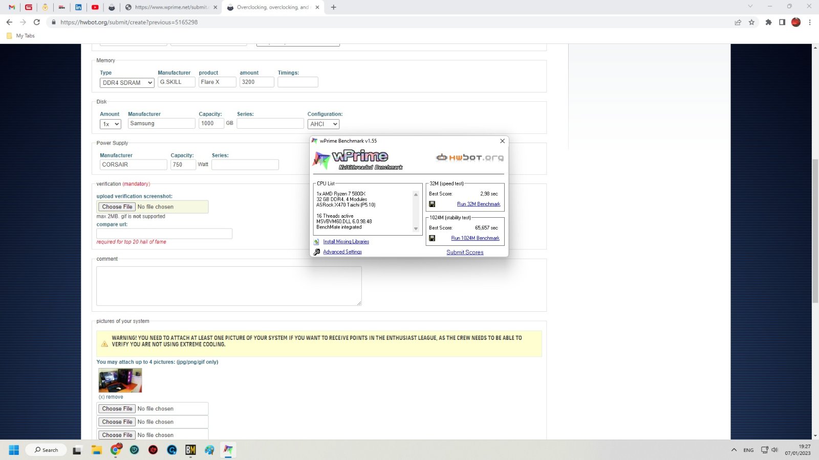This screenshot has width=819, height=460.
Task: Open wPrime Advanced Settings
Action: click(342, 252)
